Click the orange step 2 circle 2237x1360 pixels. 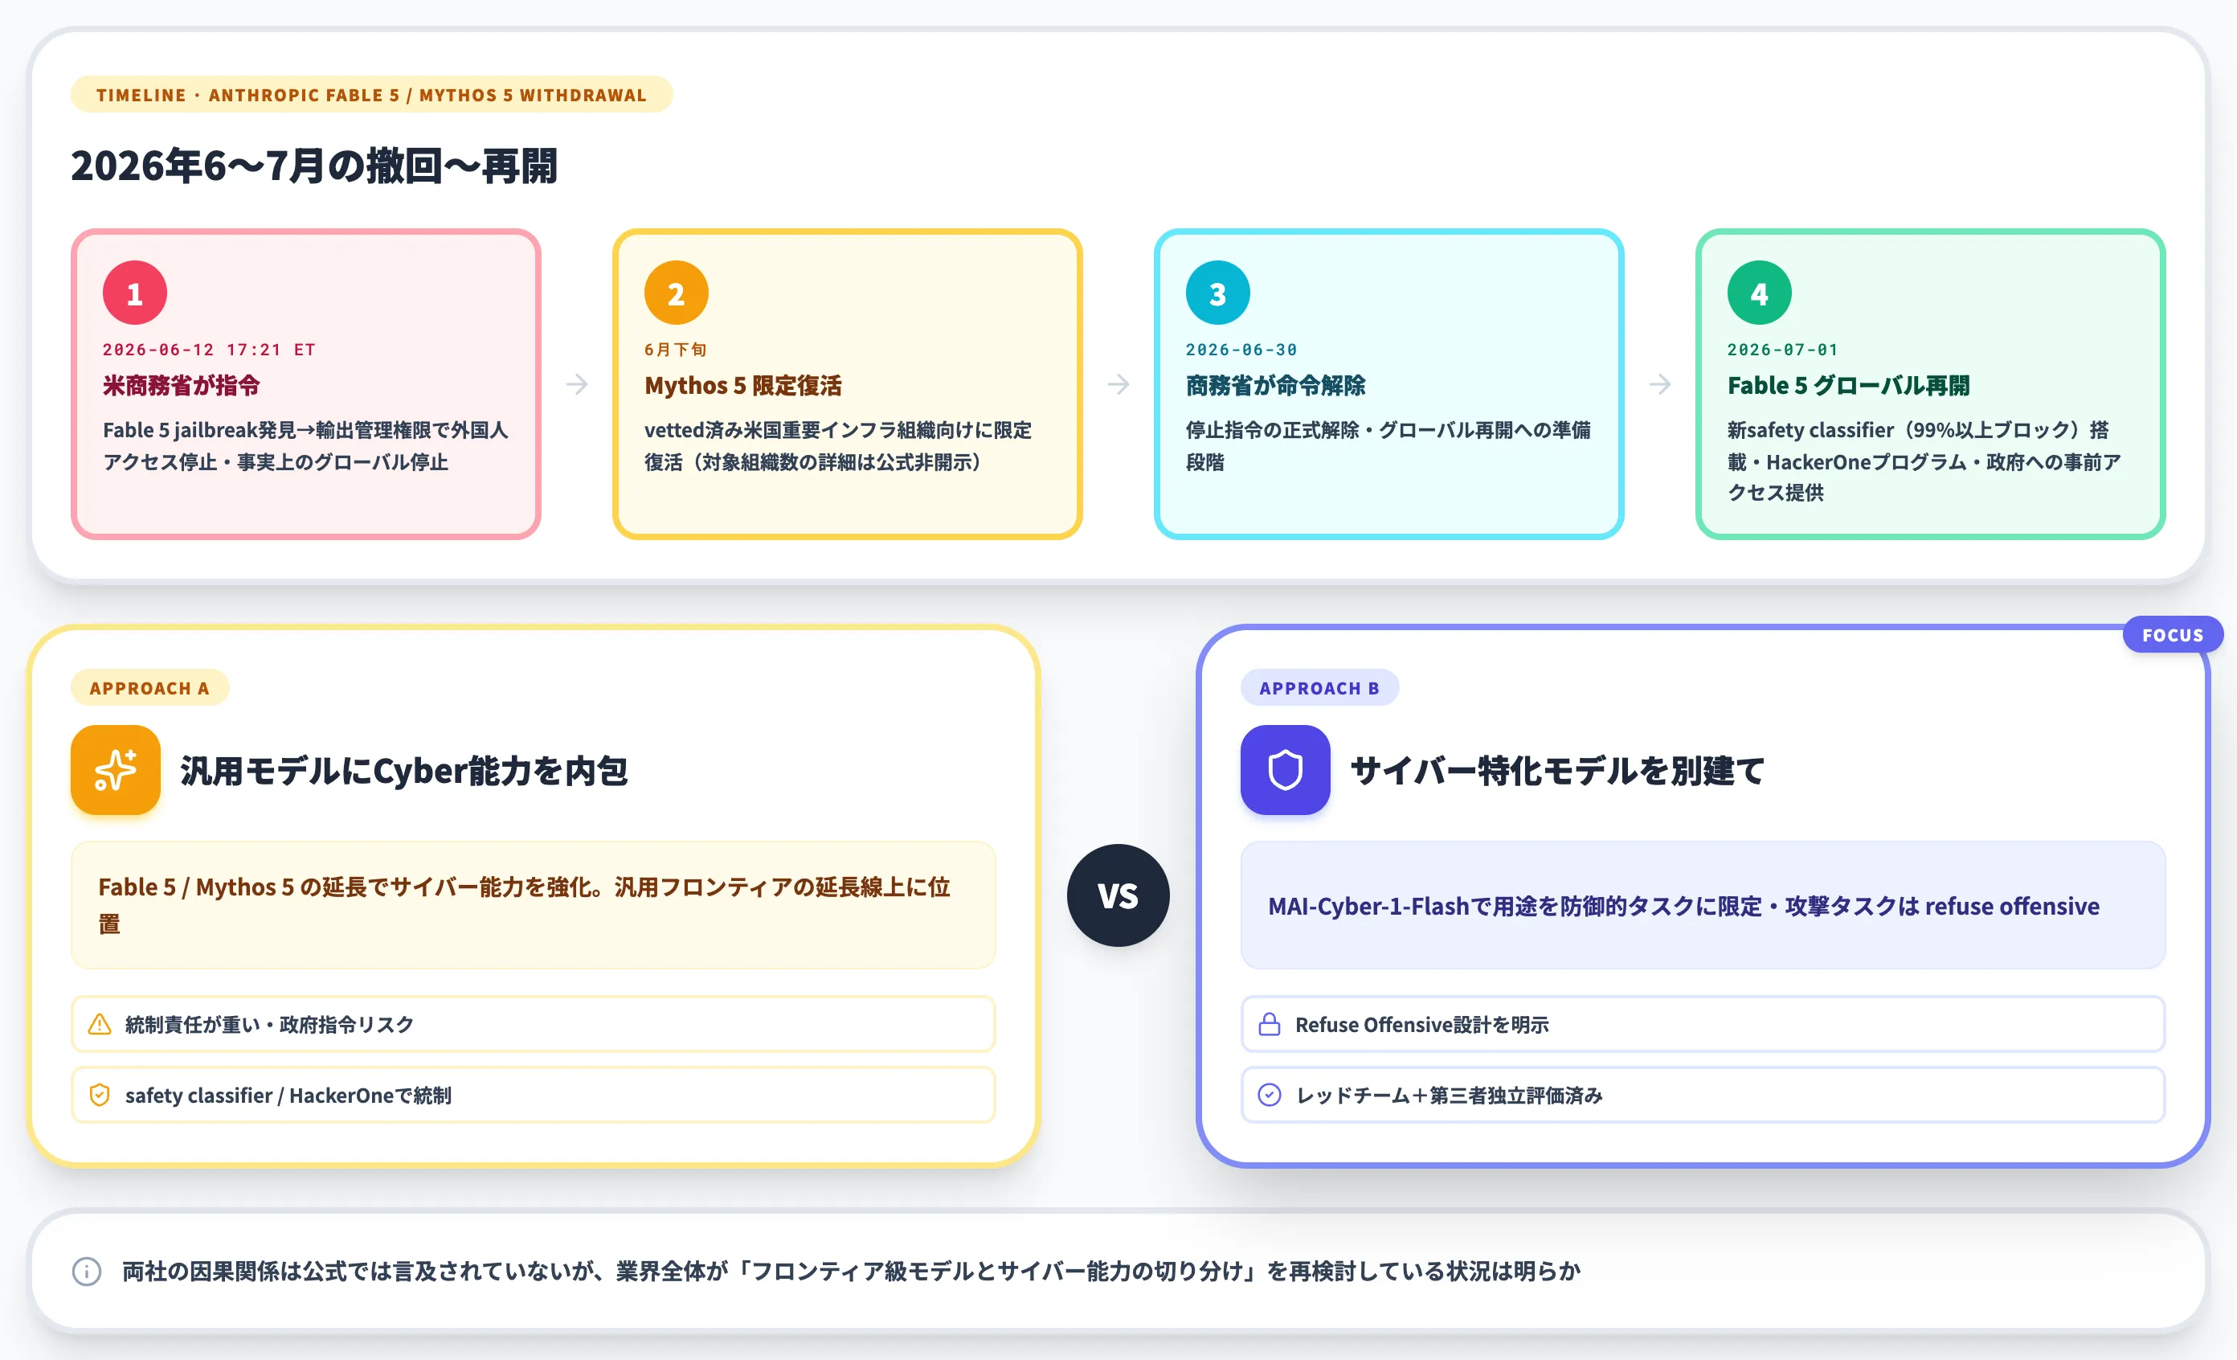coord(677,293)
